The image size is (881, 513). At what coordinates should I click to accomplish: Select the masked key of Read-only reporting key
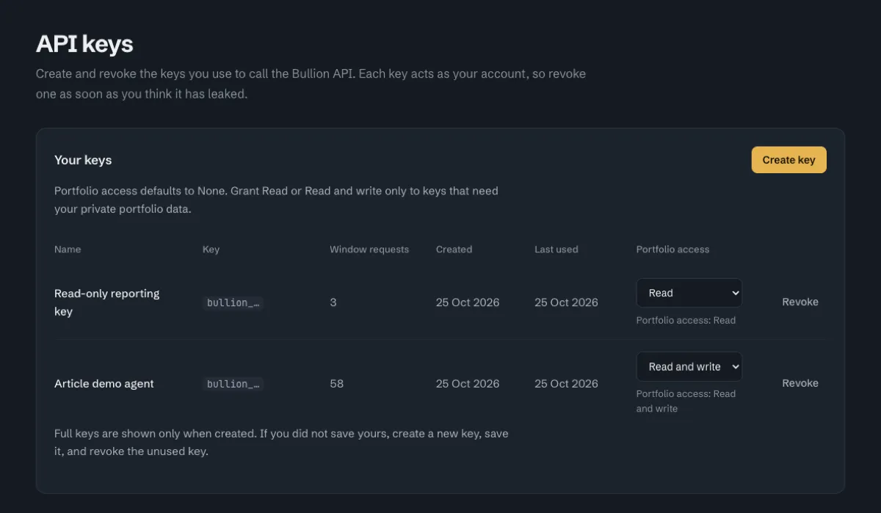233,302
